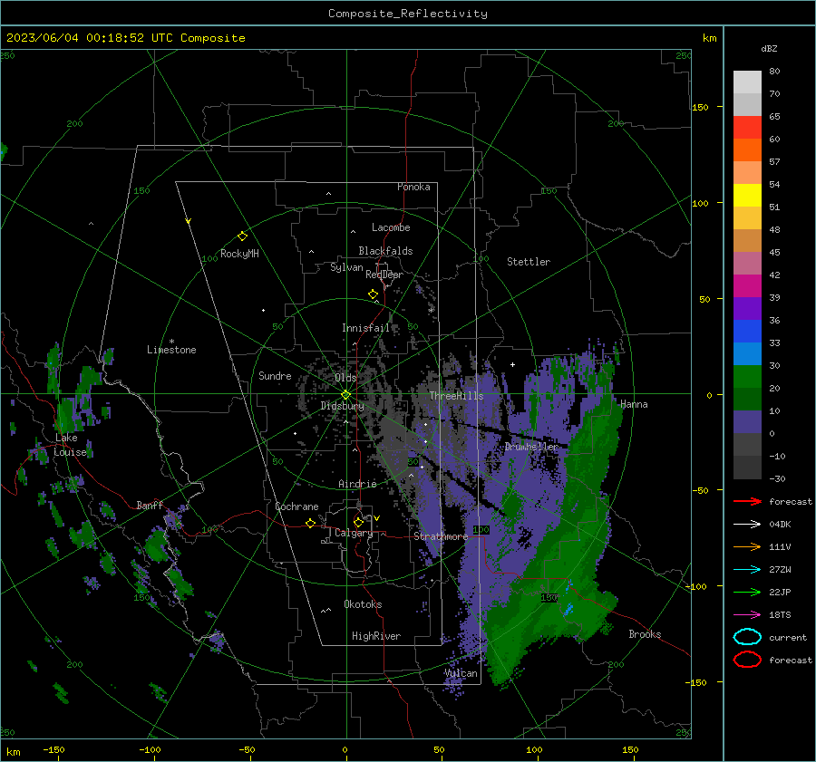Image resolution: width=816 pixels, height=762 pixels.
Task: Click the Lake Louise label
Action: (70, 445)
